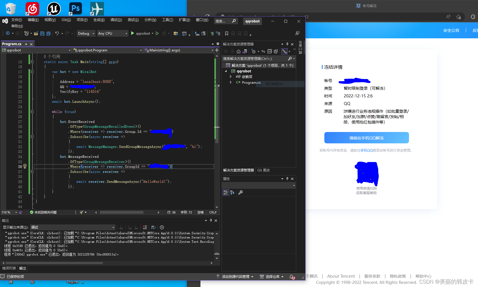Toggle pin on Program.cs tab
The height and width of the screenshot is (287, 478).
pos(26,44)
